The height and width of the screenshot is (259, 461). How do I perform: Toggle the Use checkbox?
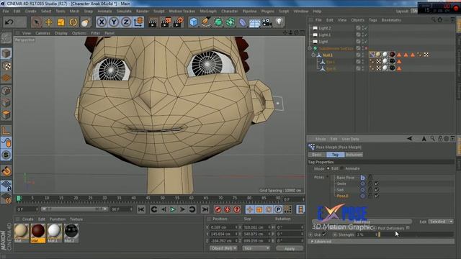(324, 235)
